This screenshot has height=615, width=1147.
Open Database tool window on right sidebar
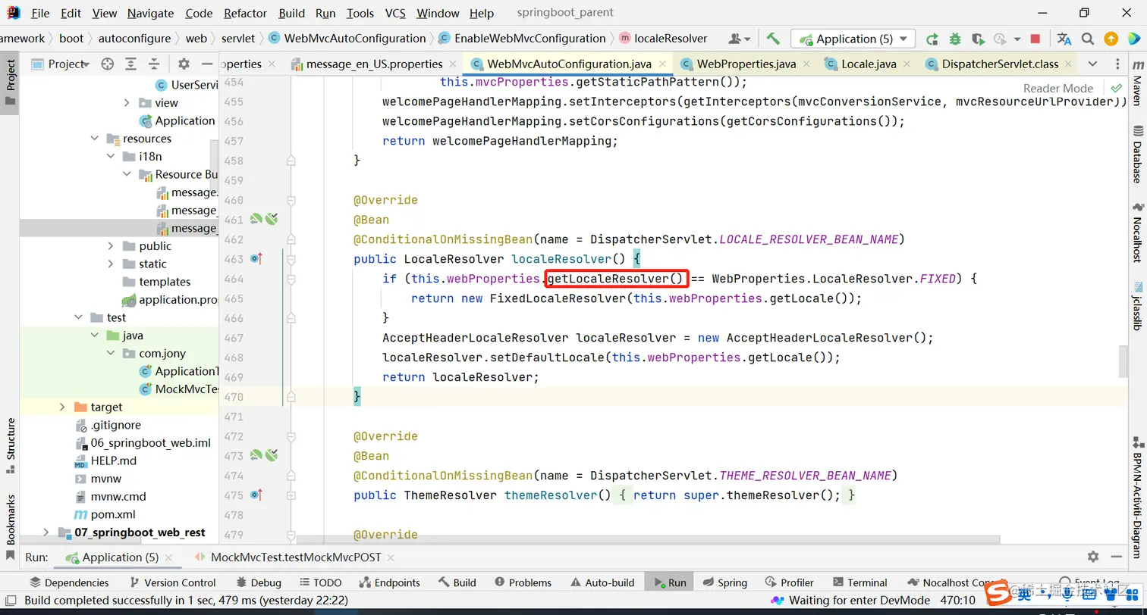tap(1137, 155)
